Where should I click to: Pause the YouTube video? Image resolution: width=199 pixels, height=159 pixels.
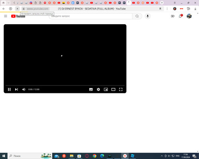coord(9,89)
